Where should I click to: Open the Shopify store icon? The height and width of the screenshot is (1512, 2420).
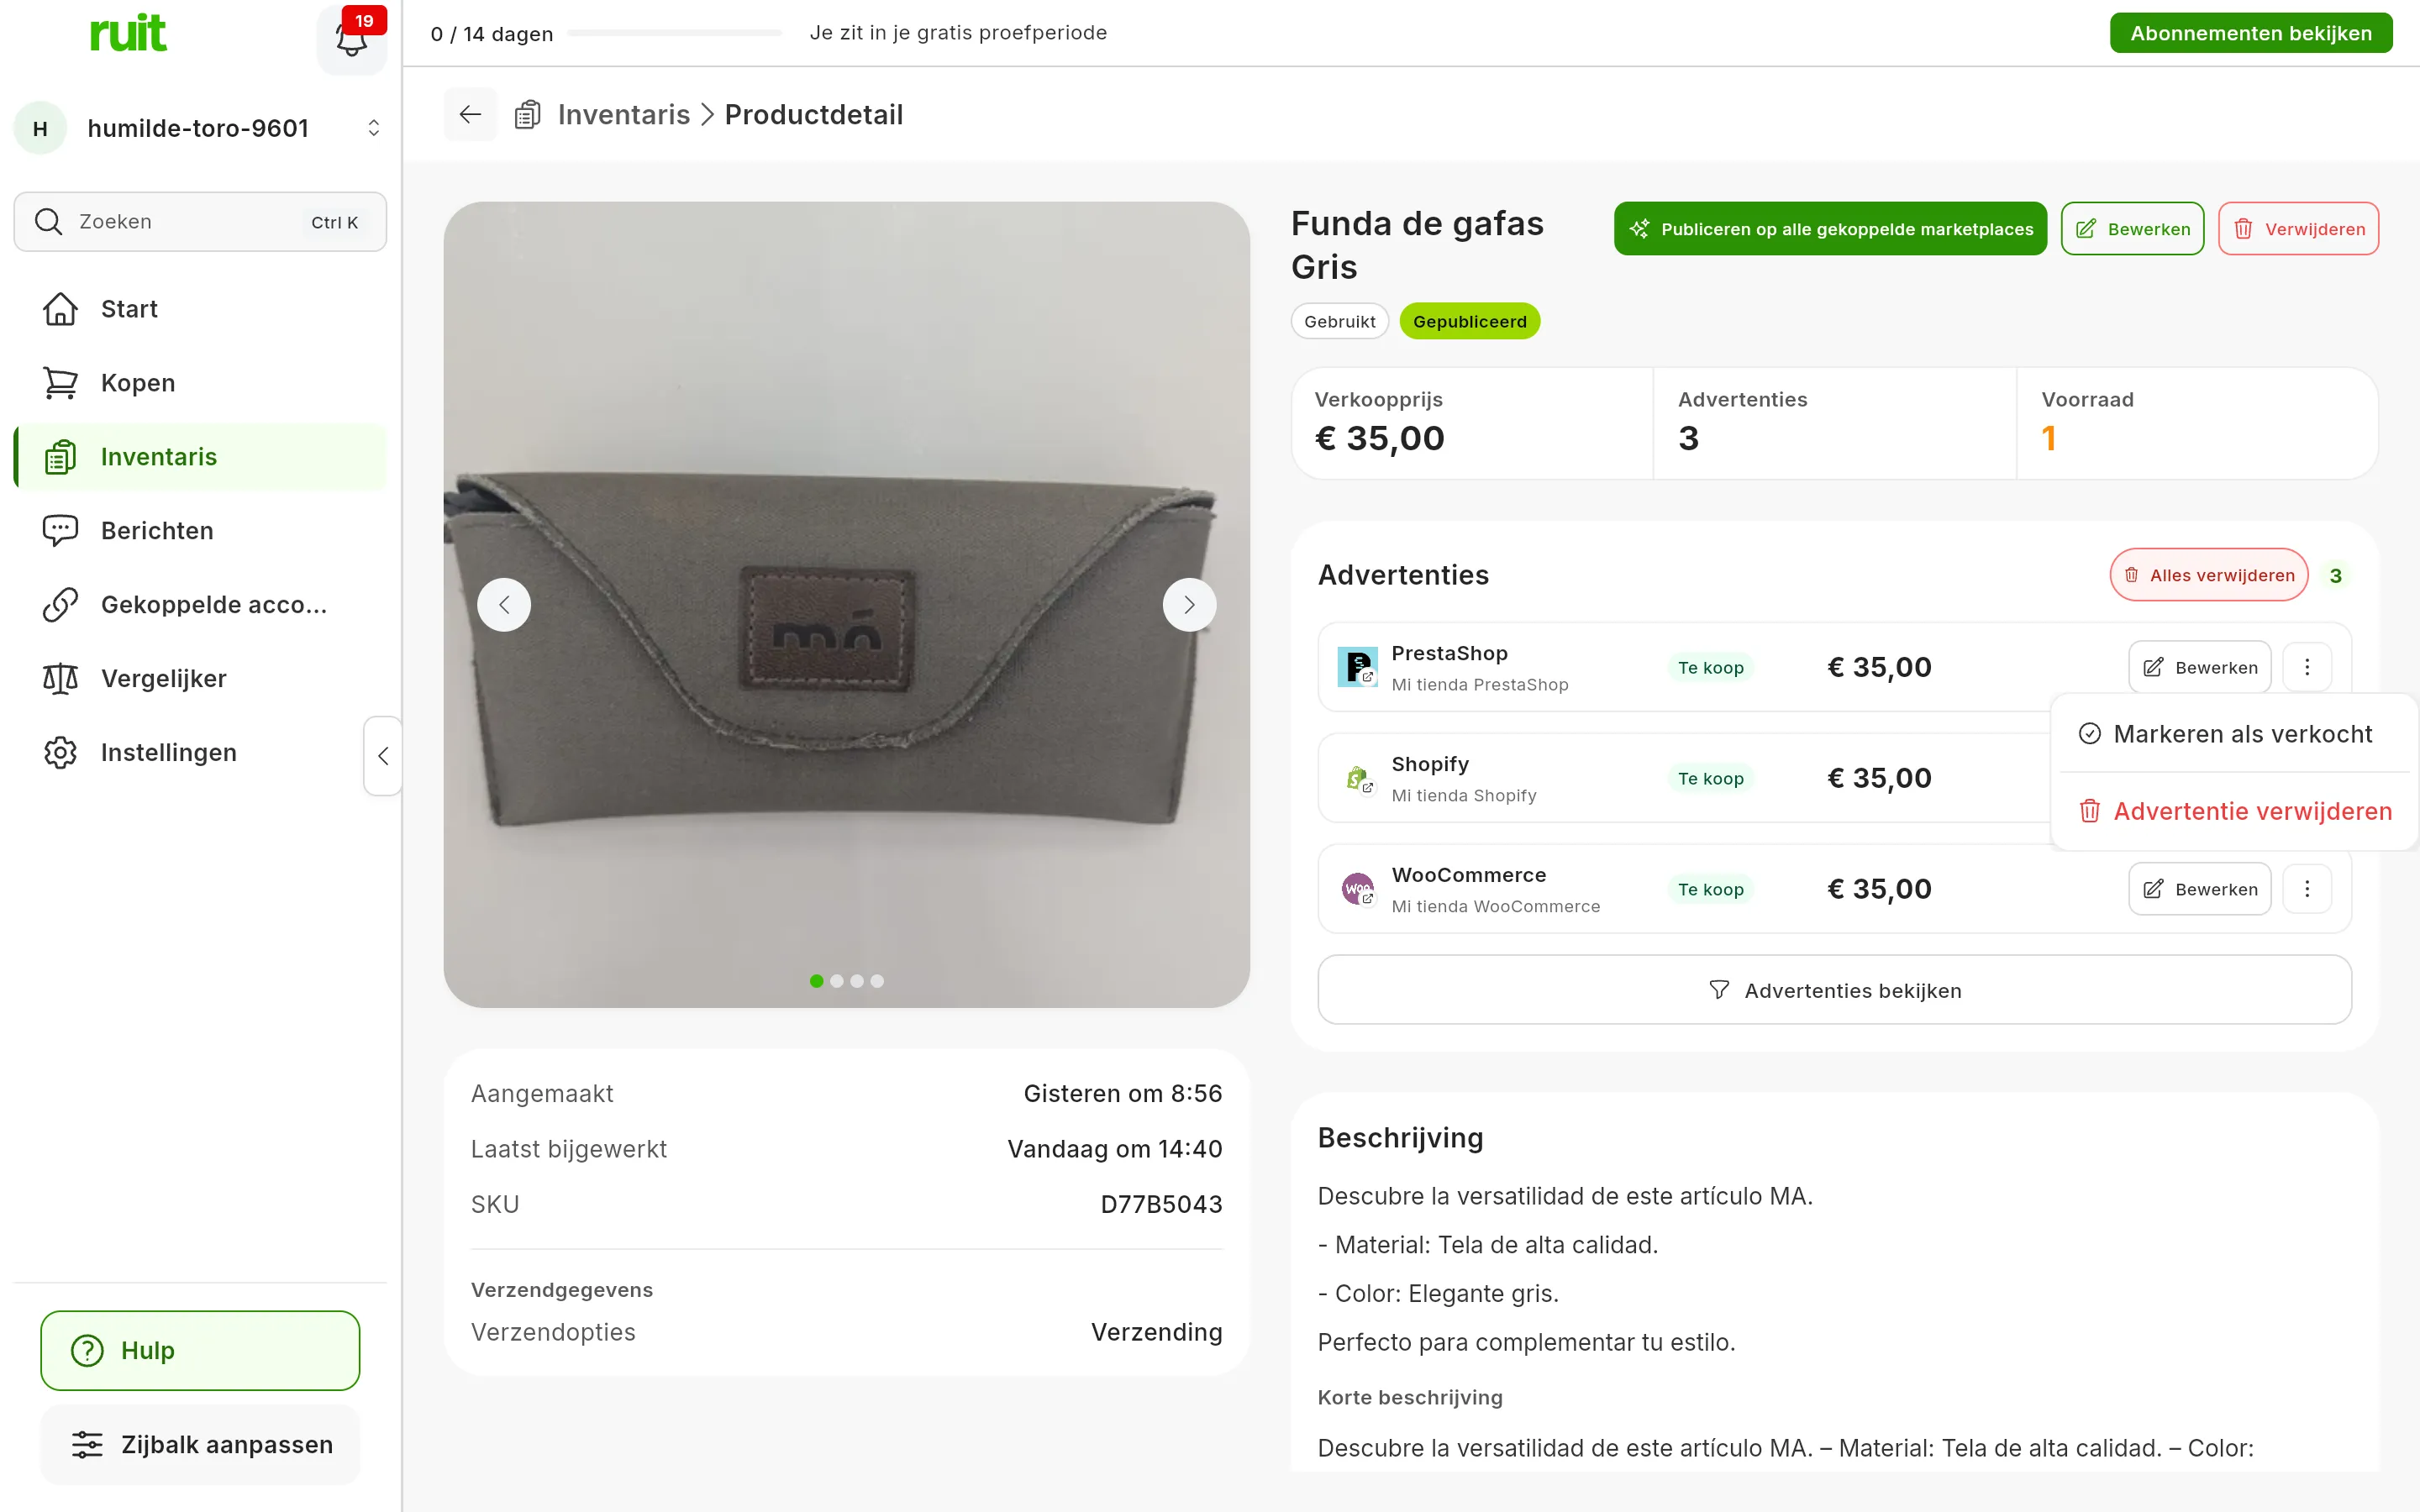(x=1357, y=778)
